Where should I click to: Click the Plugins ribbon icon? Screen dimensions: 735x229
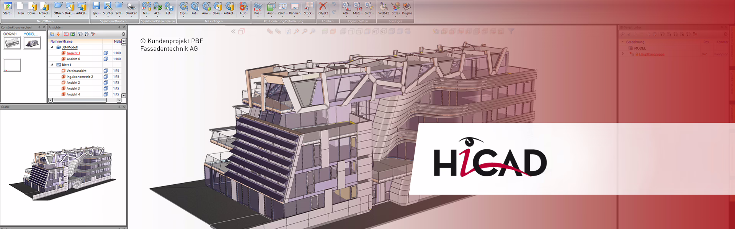coord(407,8)
